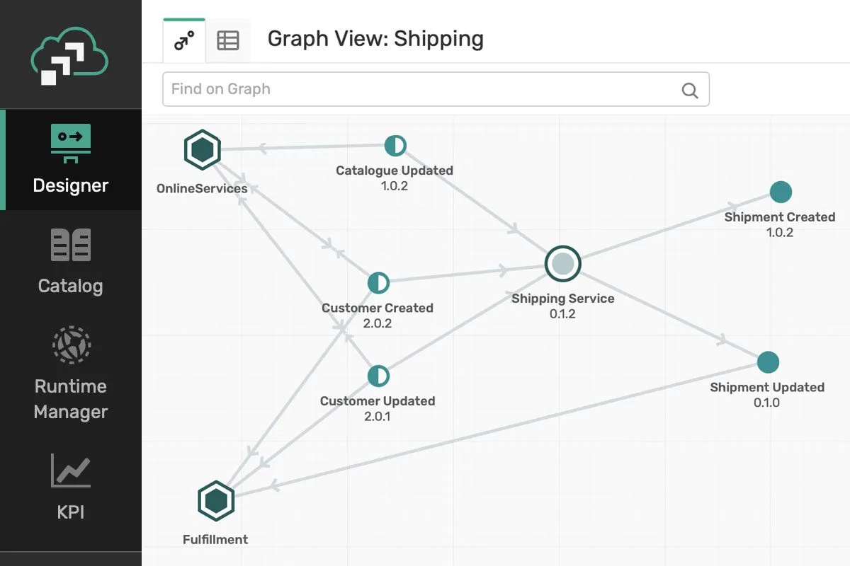The width and height of the screenshot is (850, 566).
Task: Click the Shipment Updated 0.1.0 label
Action: coord(767,395)
